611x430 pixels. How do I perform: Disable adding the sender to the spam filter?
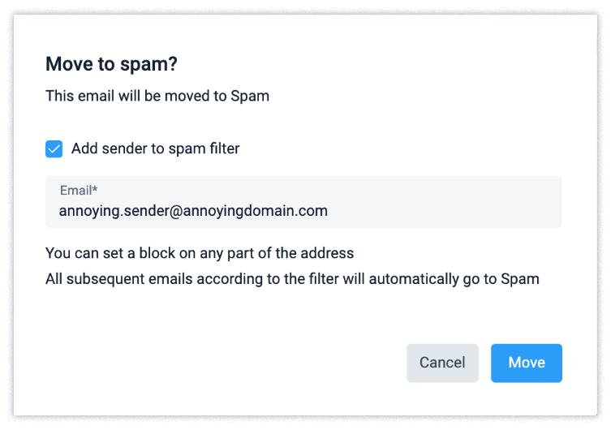(54, 149)
